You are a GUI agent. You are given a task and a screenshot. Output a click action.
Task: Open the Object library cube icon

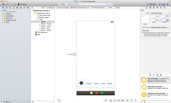coord(157,75)
